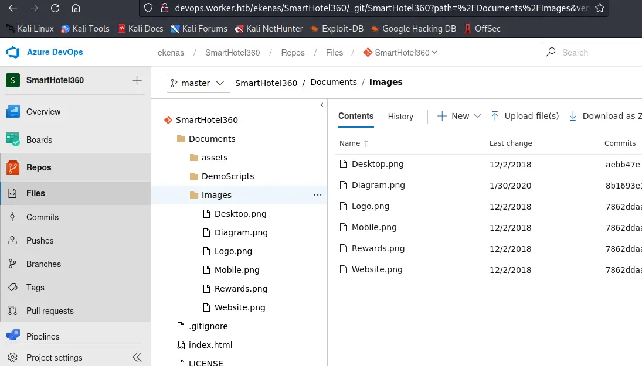
Task: Click the browser reload icon
Action: [55, 9]
